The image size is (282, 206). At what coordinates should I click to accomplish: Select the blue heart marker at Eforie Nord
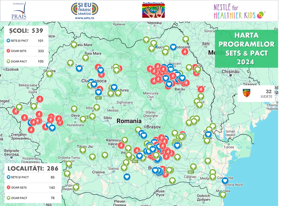point(225,180)
